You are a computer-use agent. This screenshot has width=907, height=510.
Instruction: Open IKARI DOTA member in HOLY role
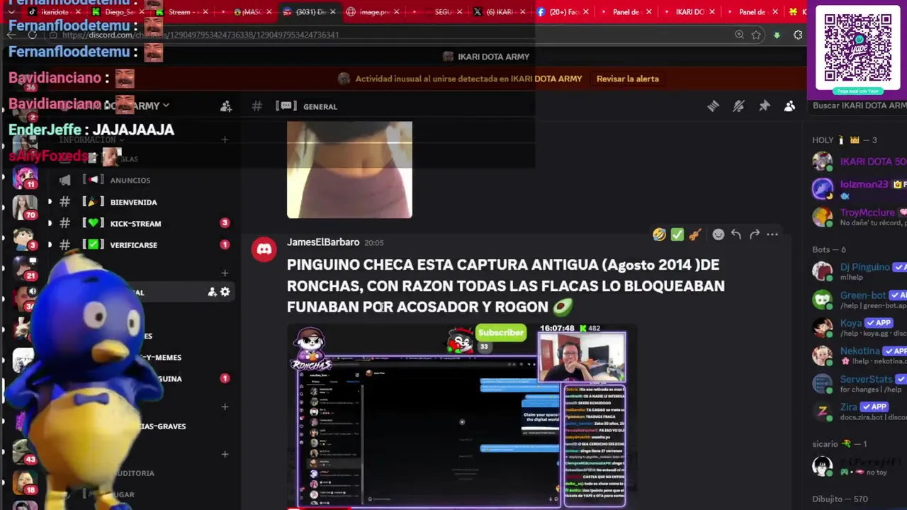(x=859, y=161)
